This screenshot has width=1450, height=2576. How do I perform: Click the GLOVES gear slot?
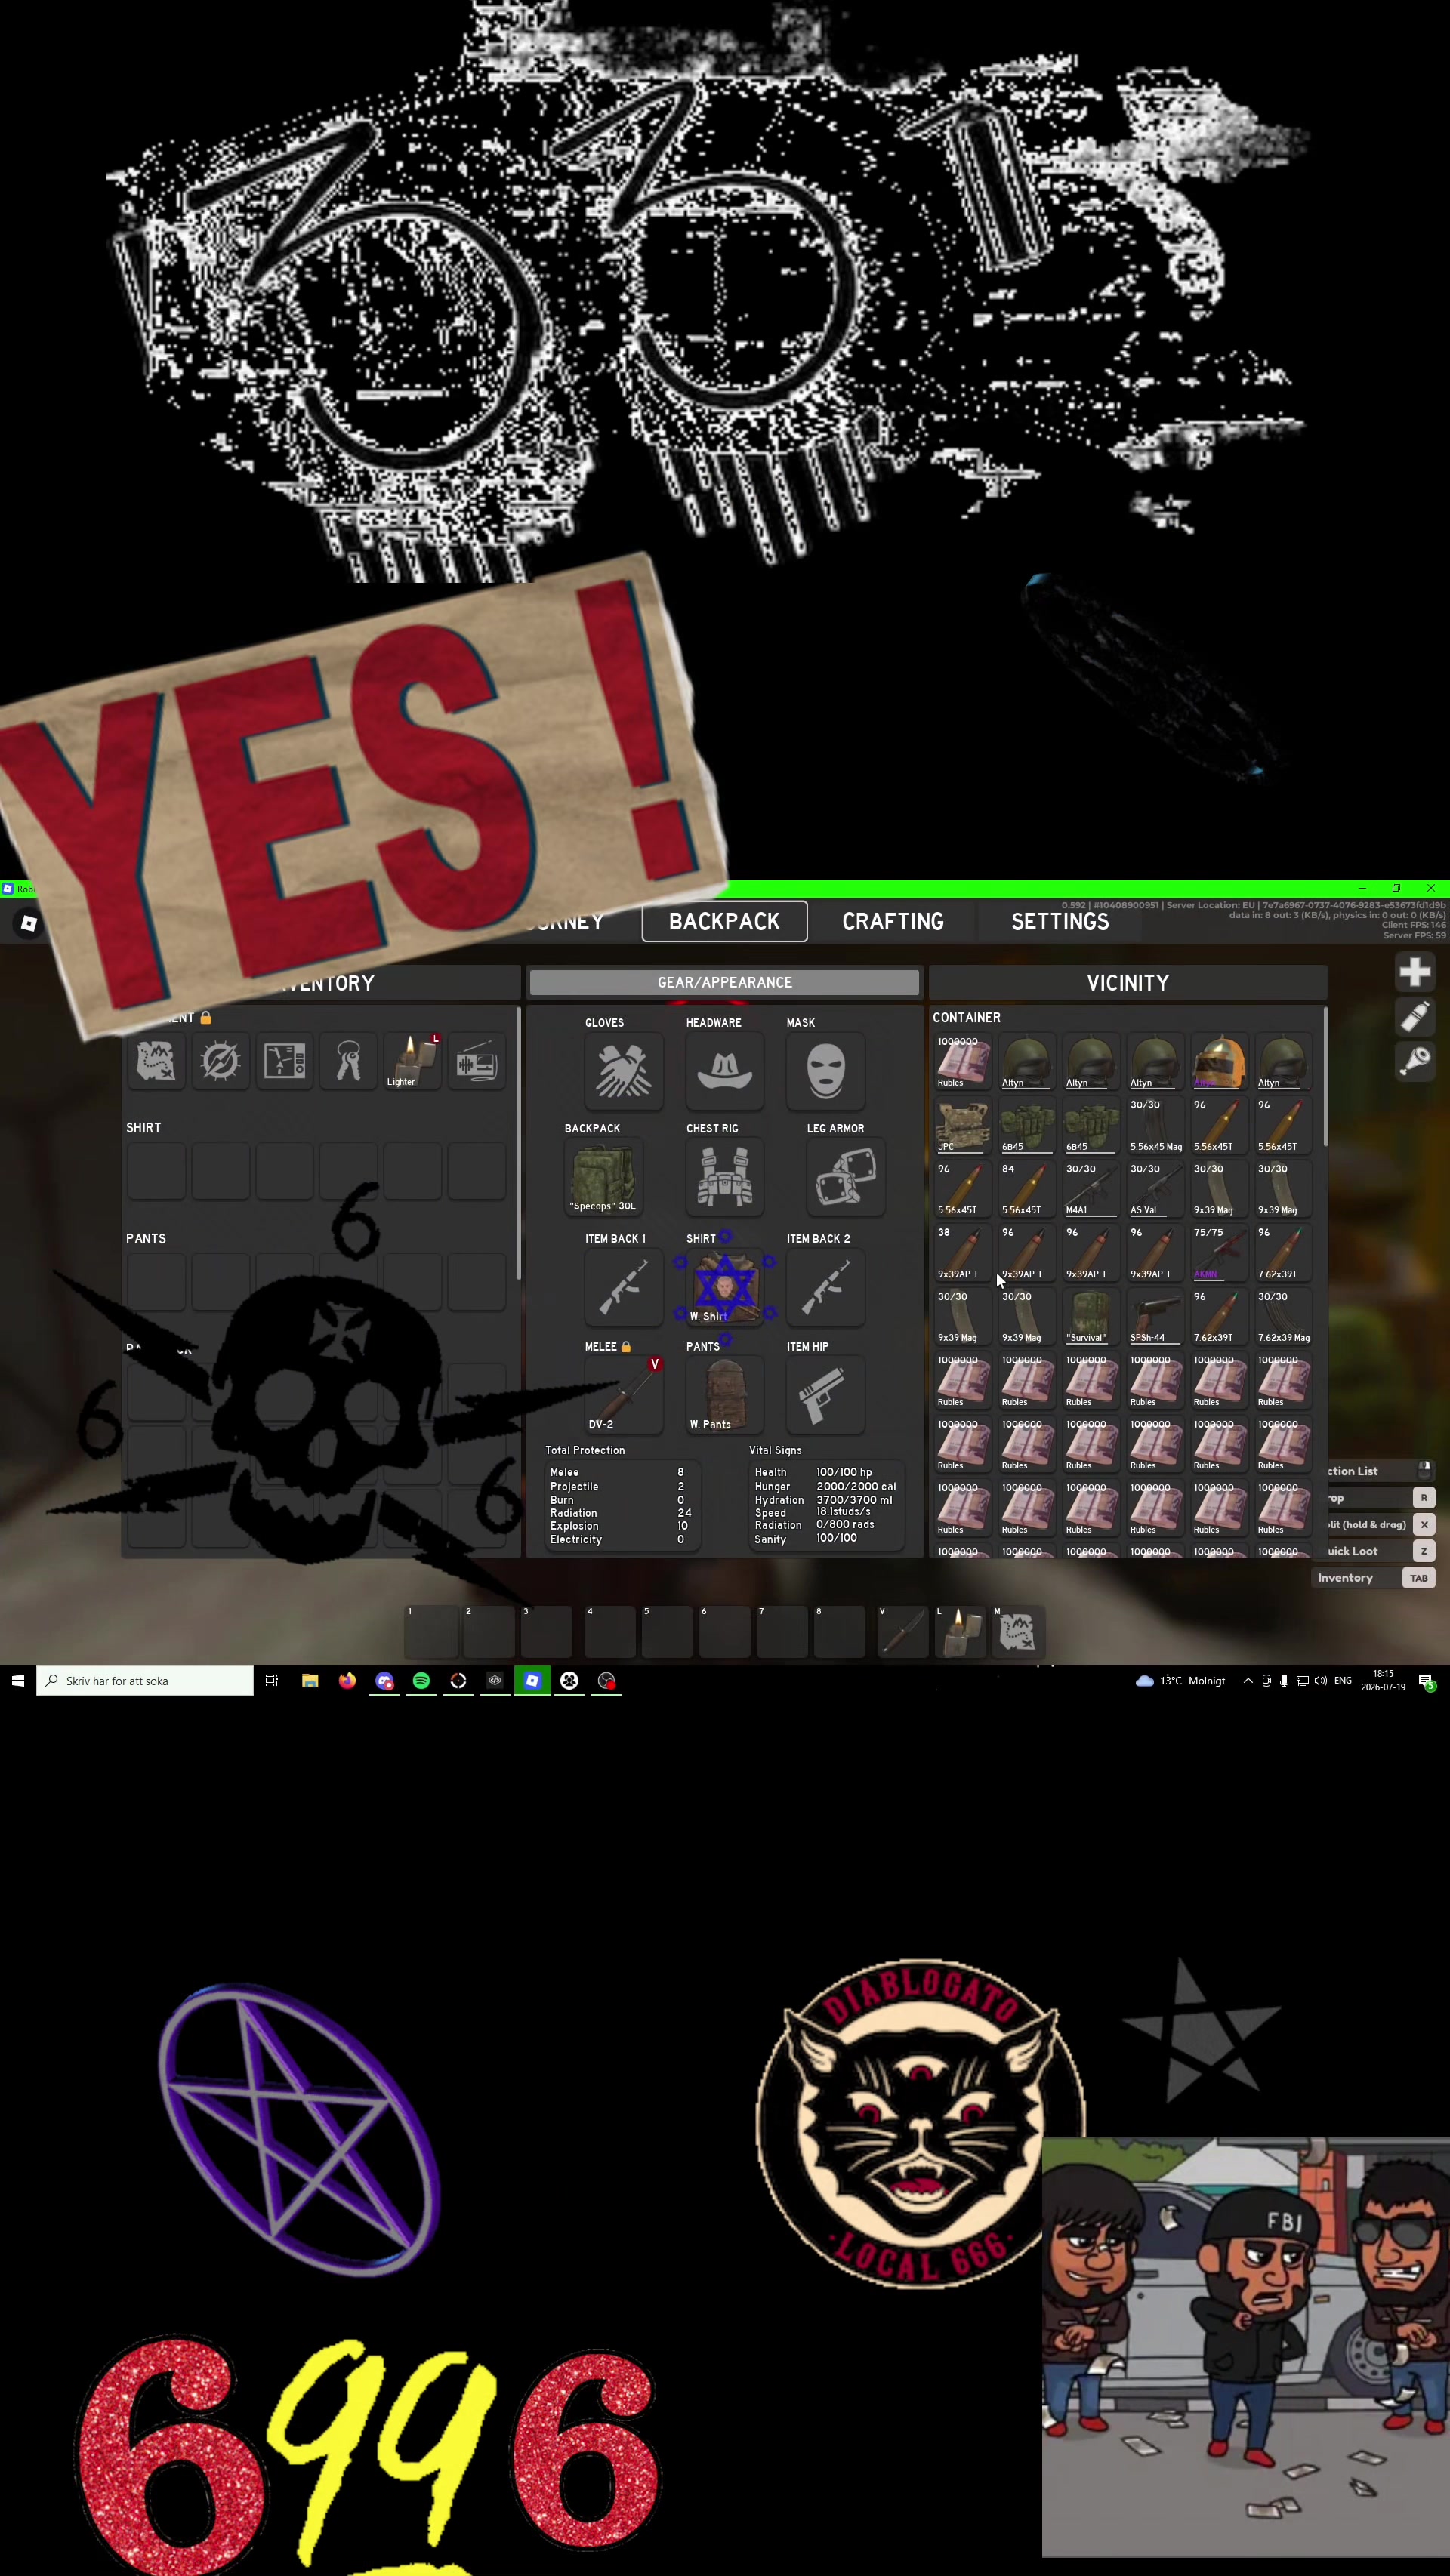coord(623,1070)
